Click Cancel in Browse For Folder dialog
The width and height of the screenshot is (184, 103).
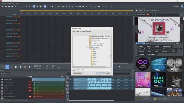click(x=108, y=73)
